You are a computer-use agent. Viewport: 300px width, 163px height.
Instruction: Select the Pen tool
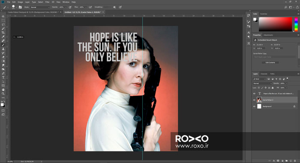coord(3,73)
